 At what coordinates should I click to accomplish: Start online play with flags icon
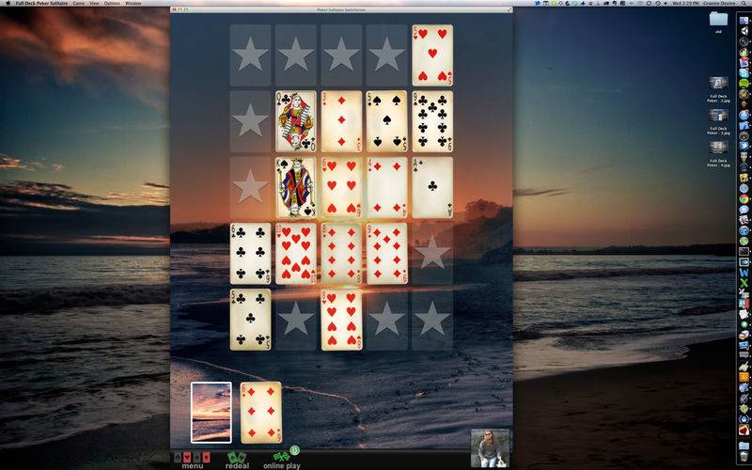[281, 457]
